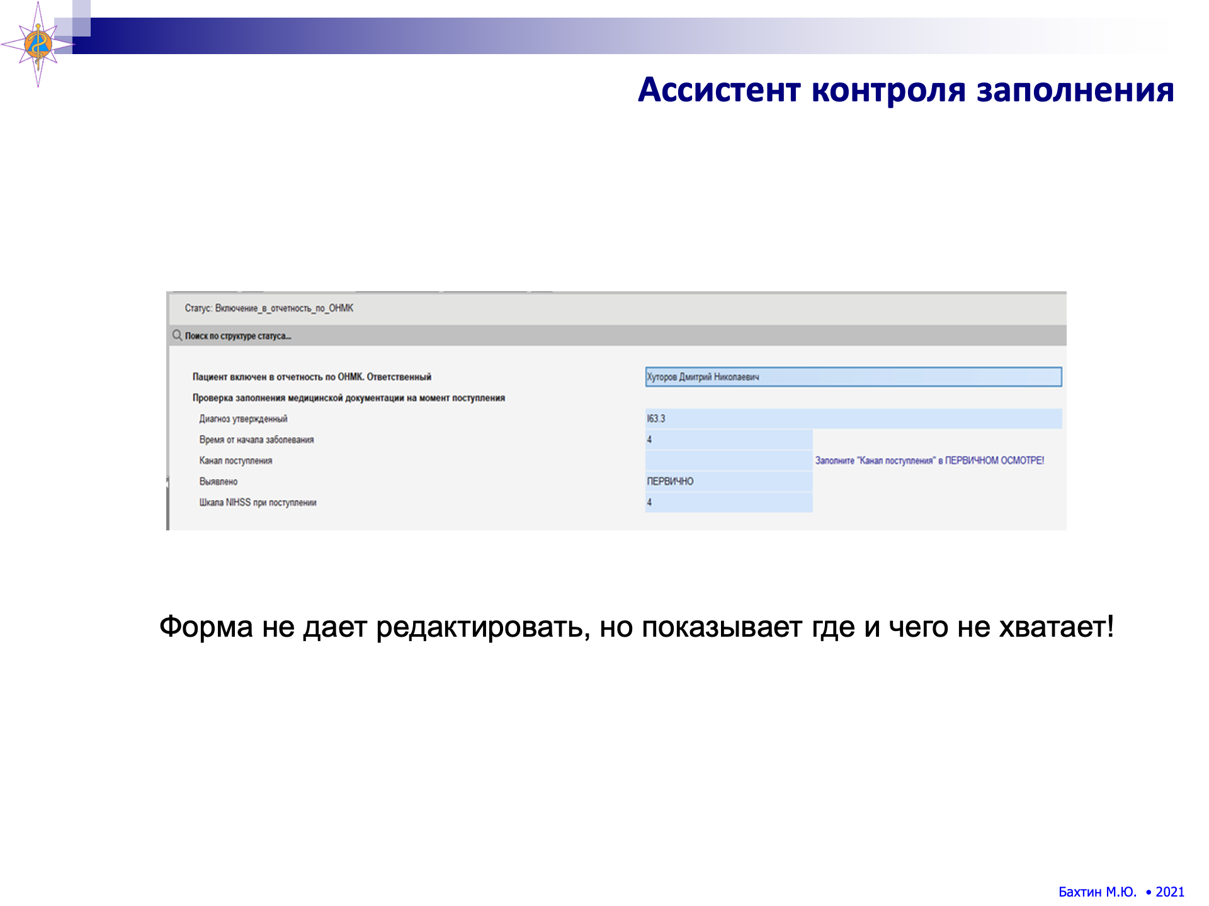Click the 'Канал поступления' label

pos(236,461)
